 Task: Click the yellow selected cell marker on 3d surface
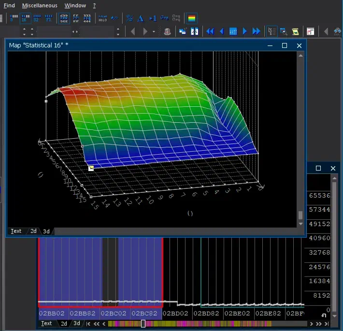pyautogui.click(x=91, y=168)
